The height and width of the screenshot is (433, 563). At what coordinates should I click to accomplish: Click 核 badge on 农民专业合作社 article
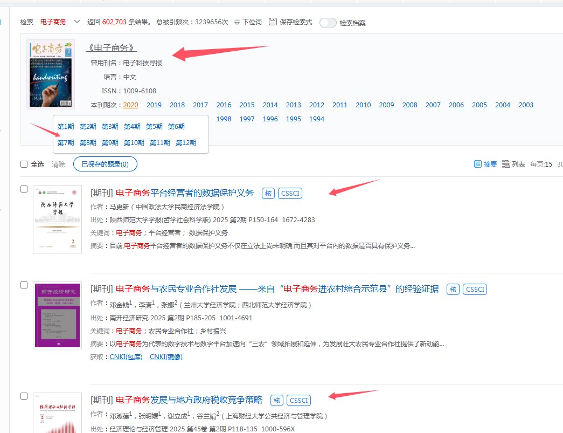pos(453,289)
